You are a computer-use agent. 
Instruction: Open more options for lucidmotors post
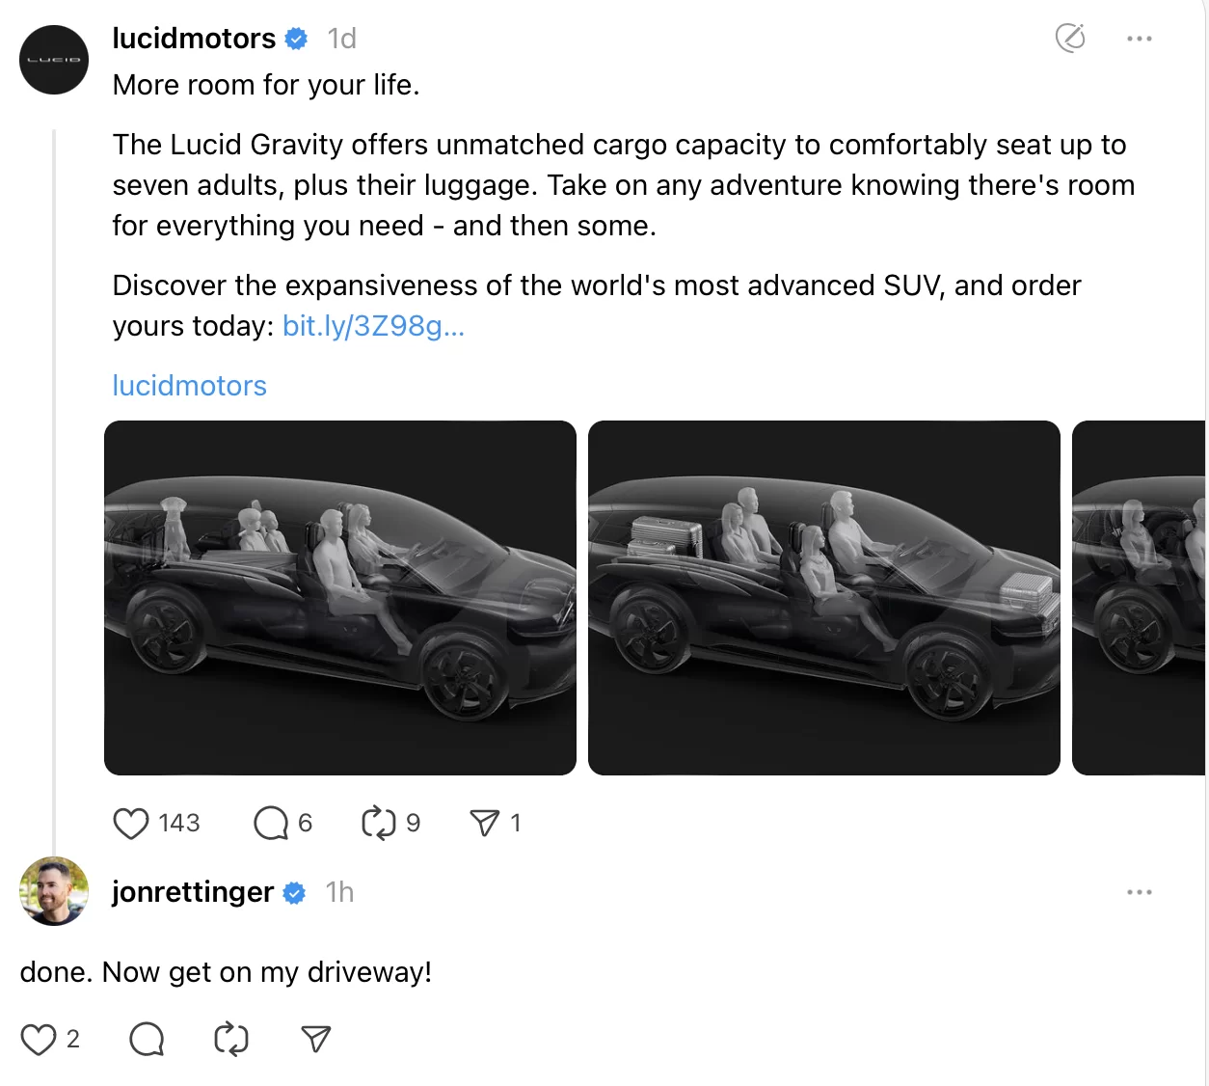click(x=1140, y=39)
